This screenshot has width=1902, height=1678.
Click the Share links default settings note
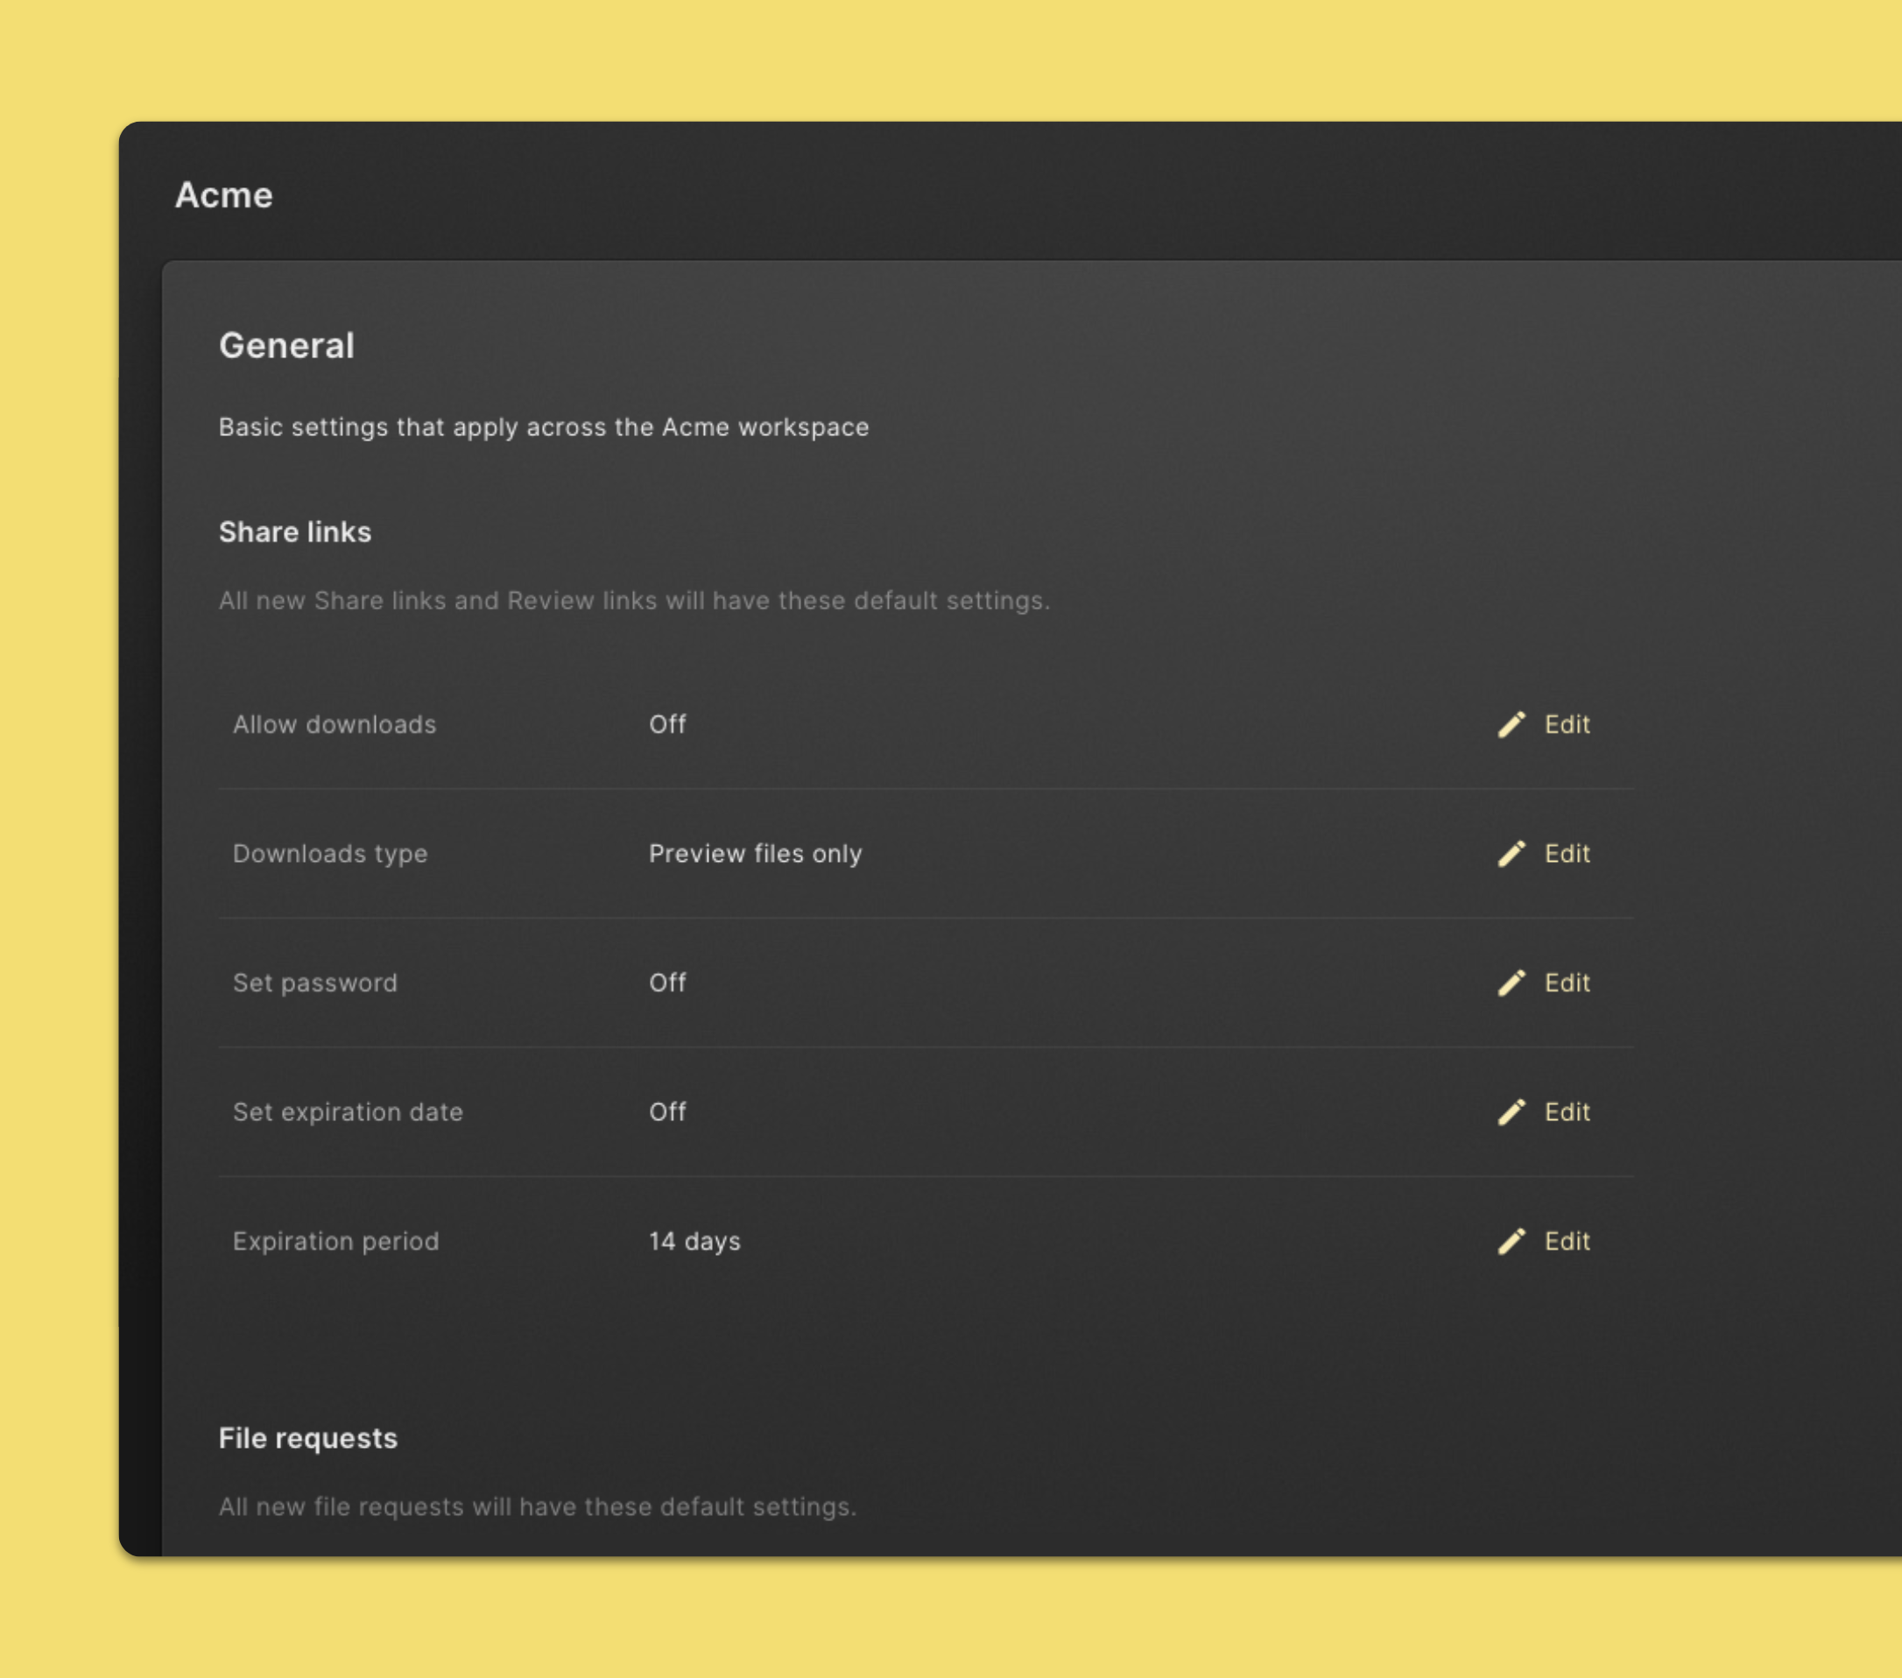click(635, 600)
